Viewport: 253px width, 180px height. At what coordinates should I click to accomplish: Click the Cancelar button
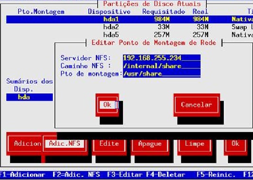197,105
